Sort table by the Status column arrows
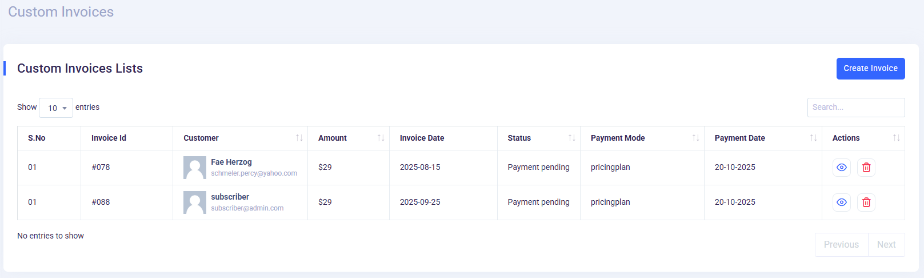Image resolution: width=924 pixels, height=278 pixels. (x=571, y=138)
